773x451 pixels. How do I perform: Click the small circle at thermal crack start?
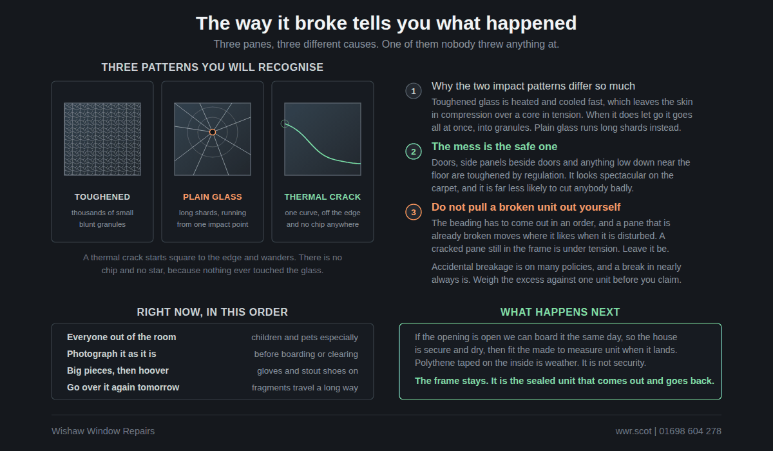click(x=285, y=124)
